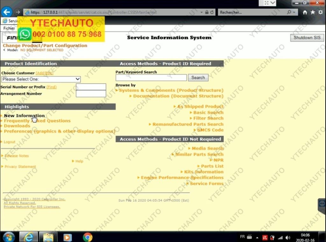Click the Rechercher search box

pos(252,12)
